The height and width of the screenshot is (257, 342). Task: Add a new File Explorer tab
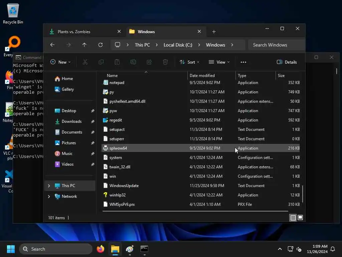click(214, 32)
